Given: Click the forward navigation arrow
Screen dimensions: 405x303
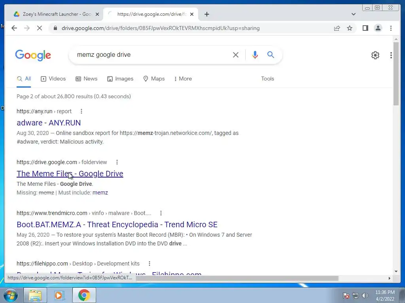Looking at the screenshot, I should click(x=27, y=28).
